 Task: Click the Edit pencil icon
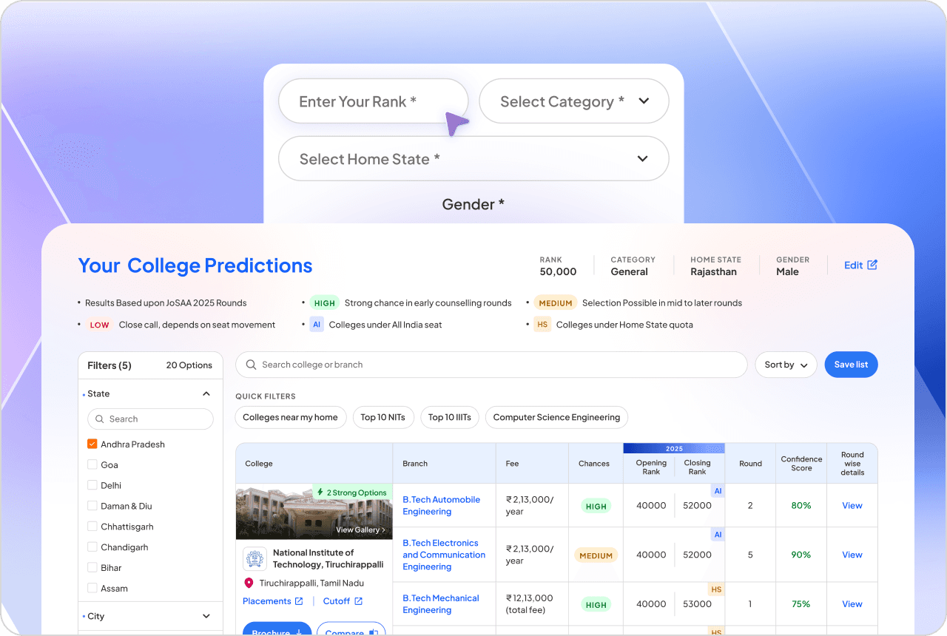point(872,265)
